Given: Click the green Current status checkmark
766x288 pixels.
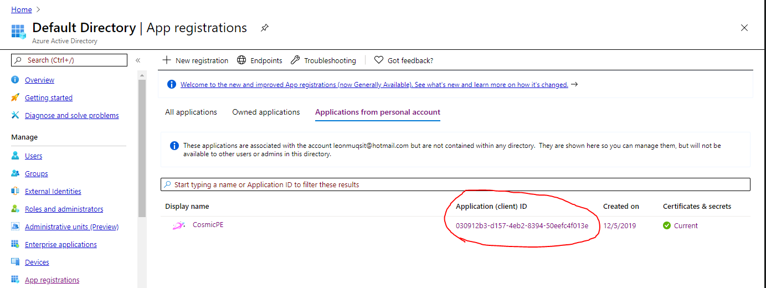Looking at the screenshot, I should pyautogui.click(x=667, y=225).
